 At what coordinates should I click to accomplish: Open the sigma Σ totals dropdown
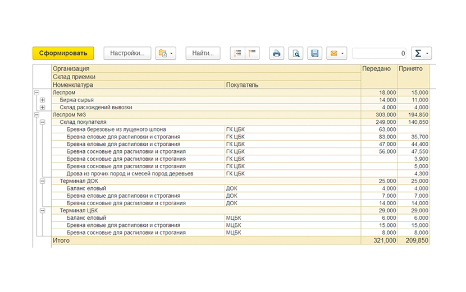(422, 53)
